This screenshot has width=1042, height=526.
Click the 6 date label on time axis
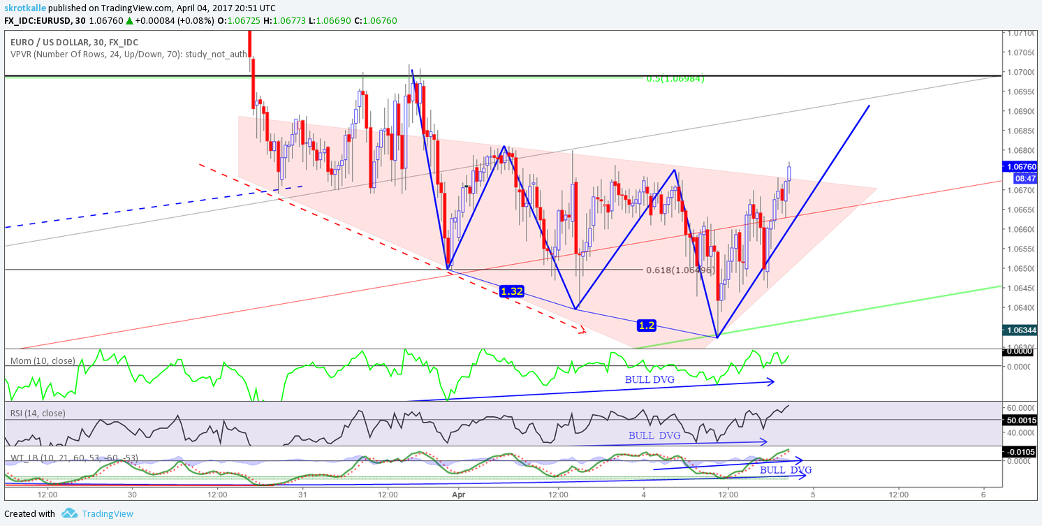pos(983,495)
